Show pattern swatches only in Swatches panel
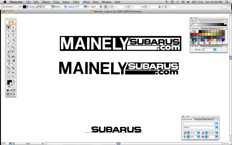The width and height of the screenshot is (232, 145). [210, 43]
